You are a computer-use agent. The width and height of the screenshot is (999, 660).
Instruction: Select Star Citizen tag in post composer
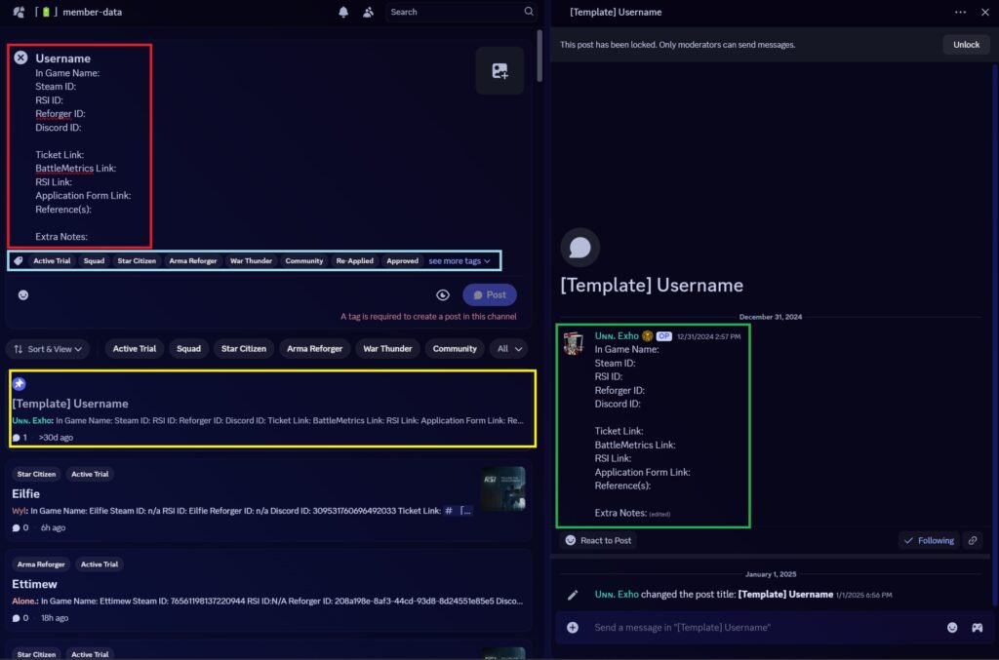click(137, 261)
